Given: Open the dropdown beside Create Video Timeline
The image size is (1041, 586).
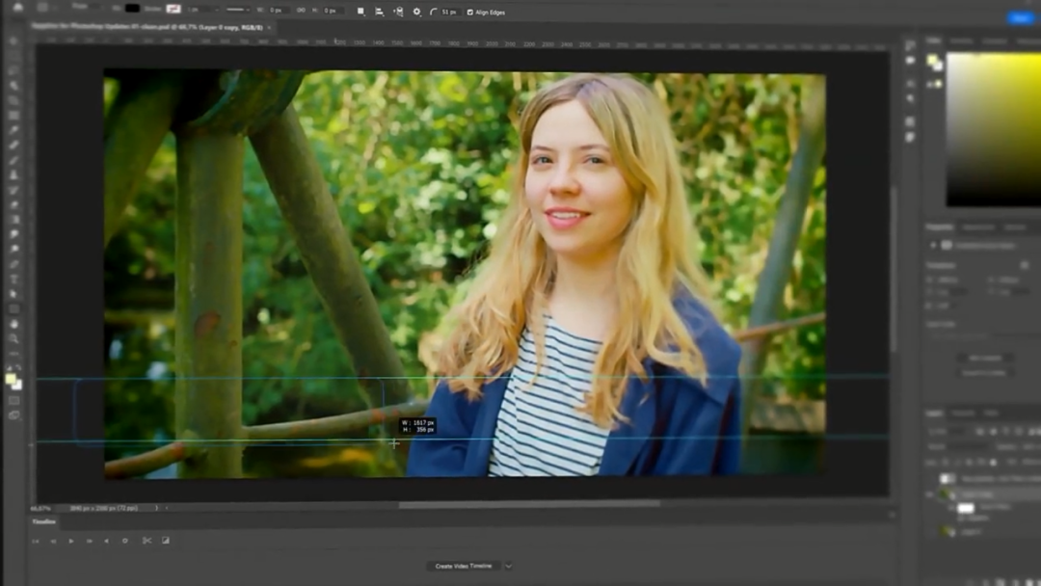Looking at the screenshot, I should click(x=509, y=566).
